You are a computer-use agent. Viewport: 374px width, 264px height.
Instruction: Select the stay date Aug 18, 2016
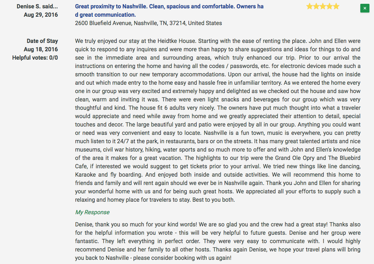tap(41, 49)
